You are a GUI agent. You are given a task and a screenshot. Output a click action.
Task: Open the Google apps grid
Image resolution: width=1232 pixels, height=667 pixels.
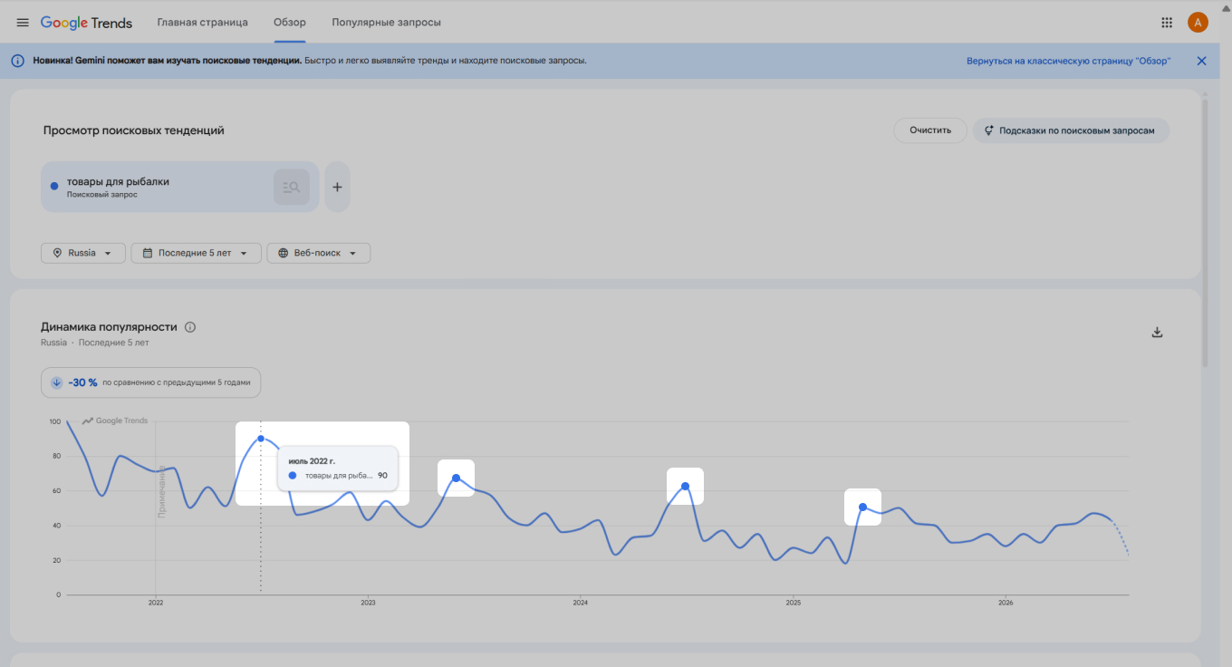(x=1167, y=23)
